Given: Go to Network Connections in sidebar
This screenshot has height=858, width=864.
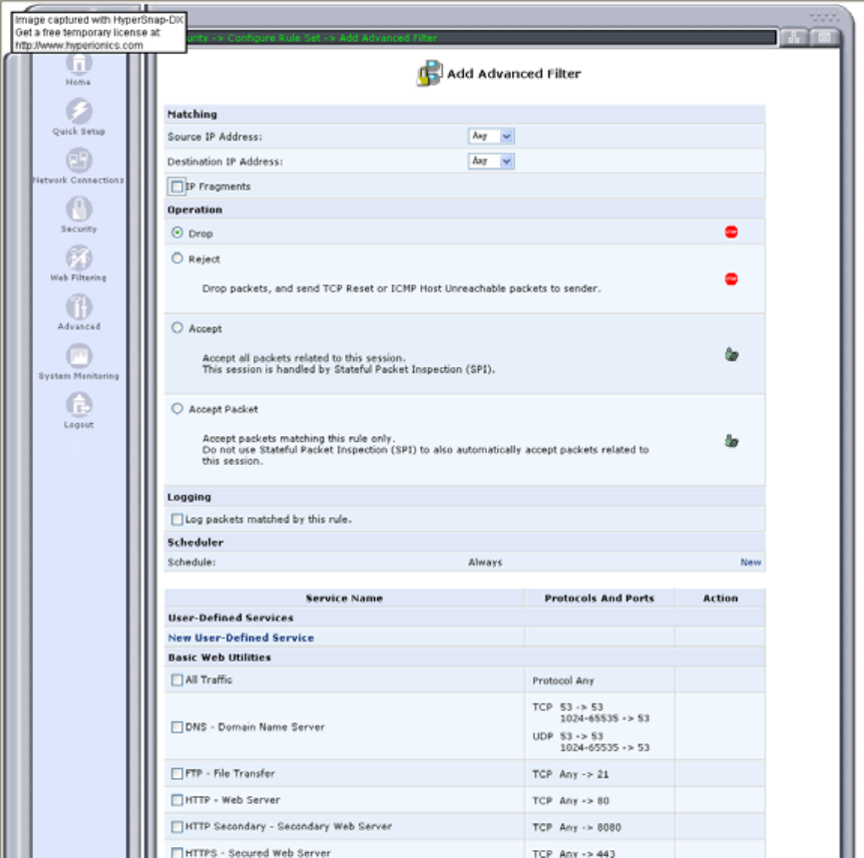Looking at the screenshot, I should 79,161.
